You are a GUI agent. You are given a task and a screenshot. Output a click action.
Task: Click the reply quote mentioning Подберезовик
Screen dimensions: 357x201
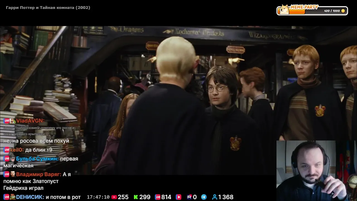pos(39,131)
